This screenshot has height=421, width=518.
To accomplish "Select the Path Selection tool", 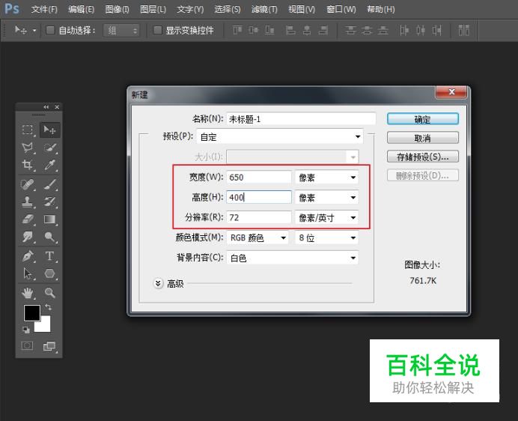I will point(28,273).
